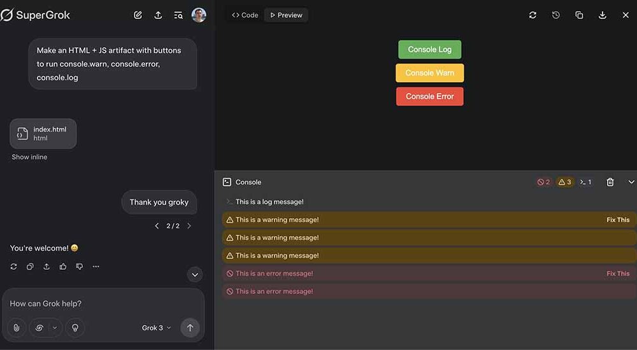Toggle the warnings filter showing 3

[565, 182]
